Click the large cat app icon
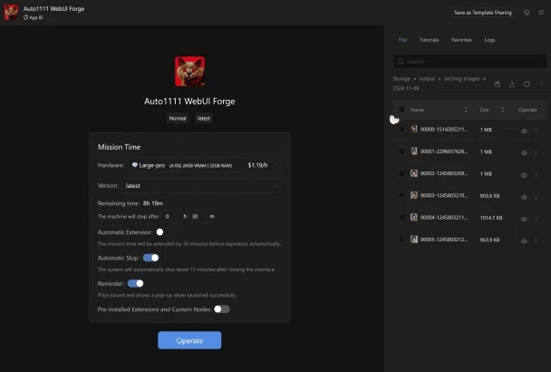Image resolution: width=551 pixels, height=372 pixels. point(189,71)
